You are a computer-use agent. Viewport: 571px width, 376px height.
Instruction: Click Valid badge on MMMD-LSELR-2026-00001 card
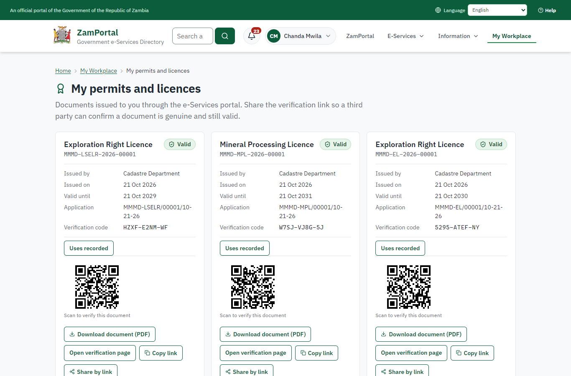coord(180,144)
